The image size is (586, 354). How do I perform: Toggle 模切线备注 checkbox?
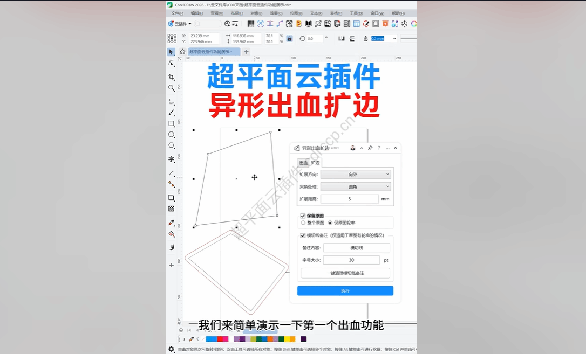tap(303, 235)
